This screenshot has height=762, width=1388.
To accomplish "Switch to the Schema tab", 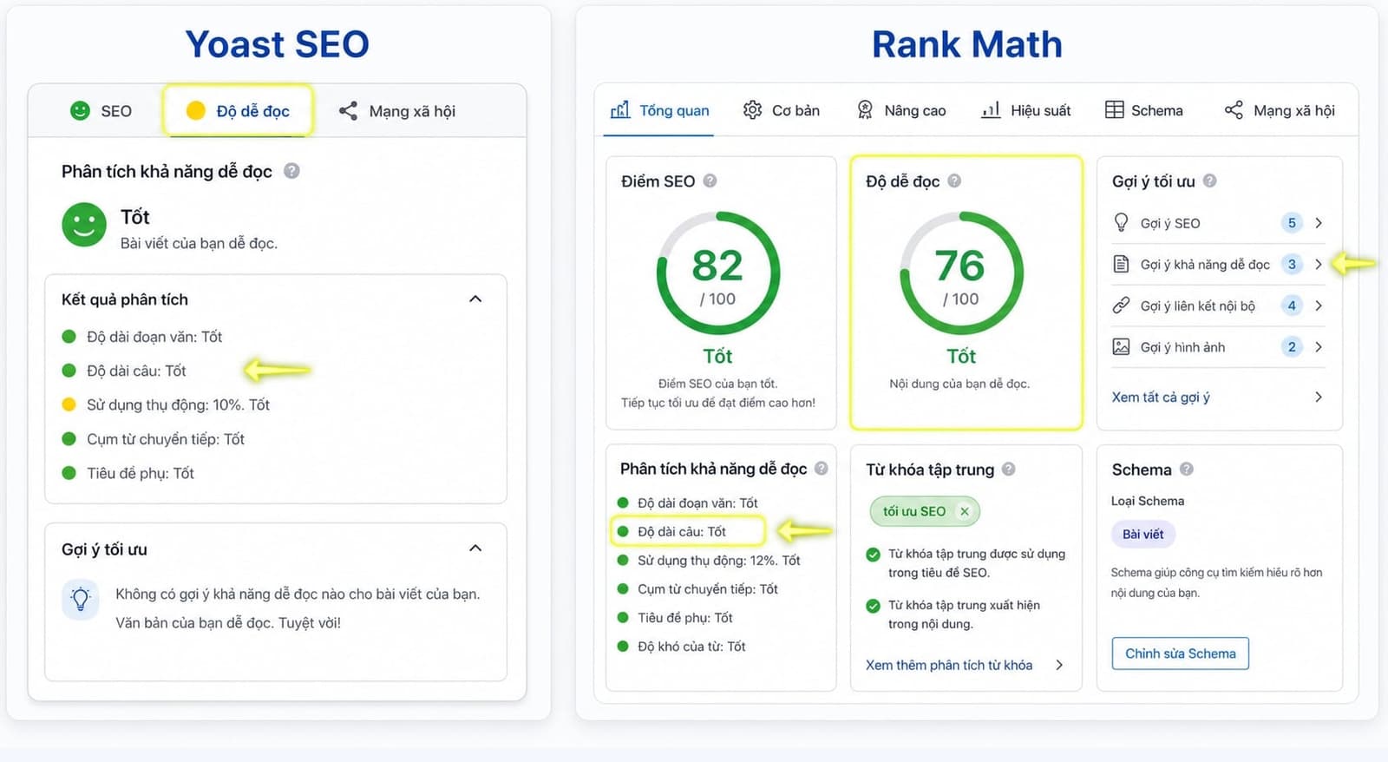I will pos(1143,110).
